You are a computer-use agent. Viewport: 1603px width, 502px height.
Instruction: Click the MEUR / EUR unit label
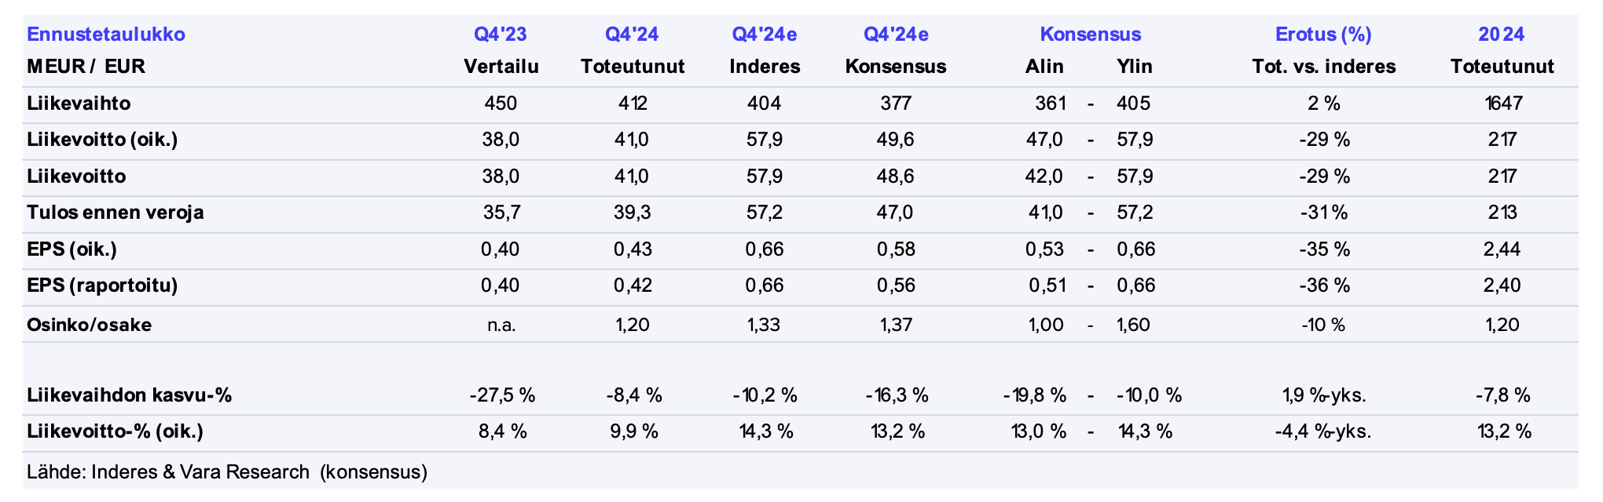click(86, 67)
